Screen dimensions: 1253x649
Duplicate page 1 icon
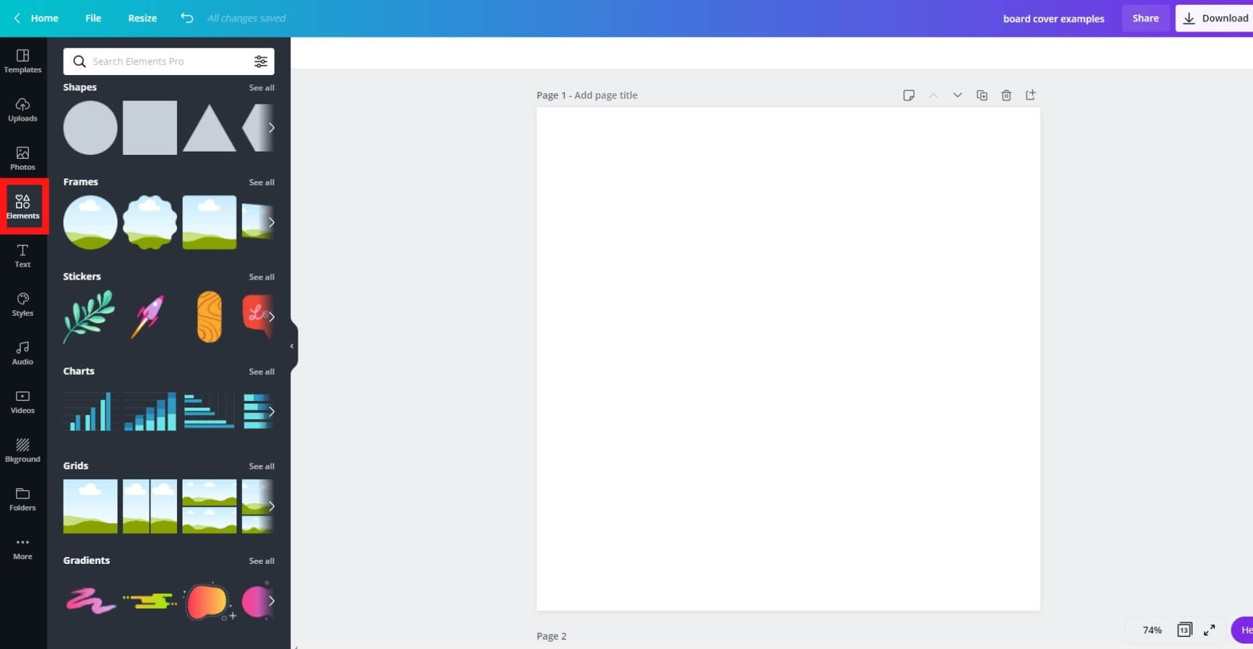[982, 95]
